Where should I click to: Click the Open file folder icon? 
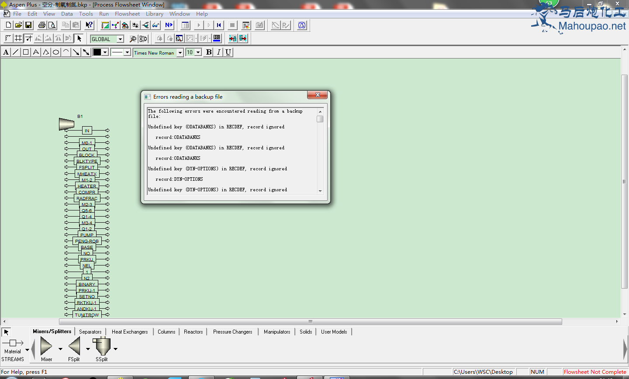point(18,25)
